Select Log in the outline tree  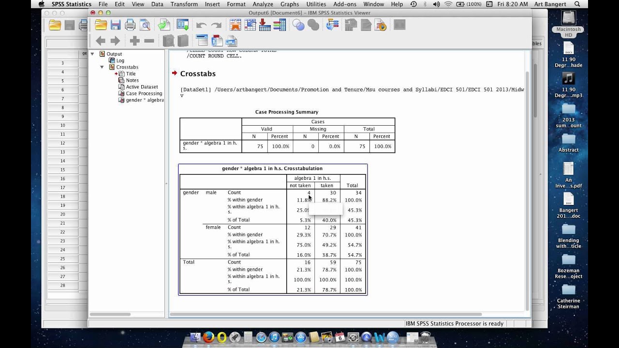(120, 60)
